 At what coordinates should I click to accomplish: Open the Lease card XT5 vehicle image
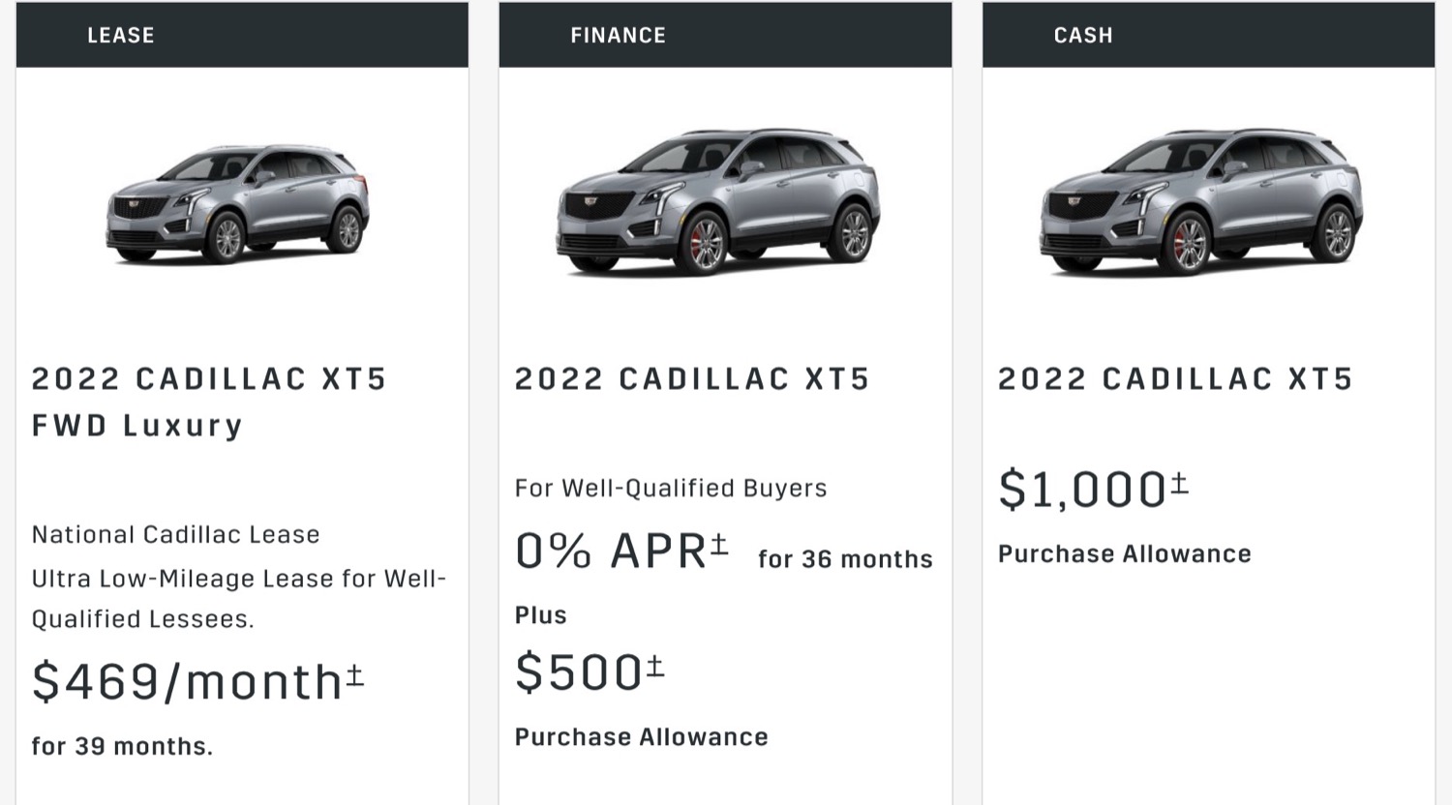tap(238, 204)
